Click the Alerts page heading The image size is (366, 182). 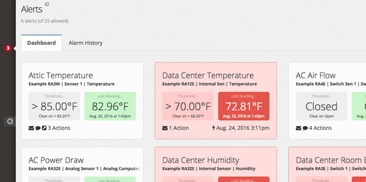(x=32, y=10)
